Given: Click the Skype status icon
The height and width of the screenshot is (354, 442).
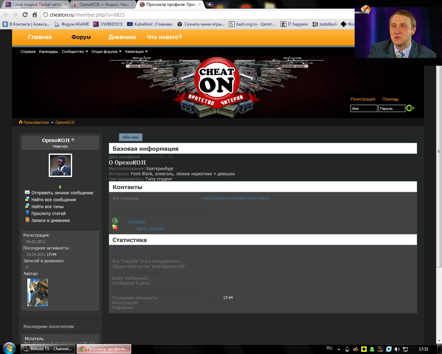Looking at the screenshot, I should point(115,227).
